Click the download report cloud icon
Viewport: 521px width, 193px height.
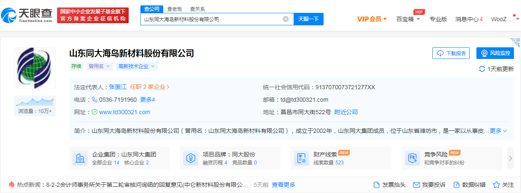(440, 53)
